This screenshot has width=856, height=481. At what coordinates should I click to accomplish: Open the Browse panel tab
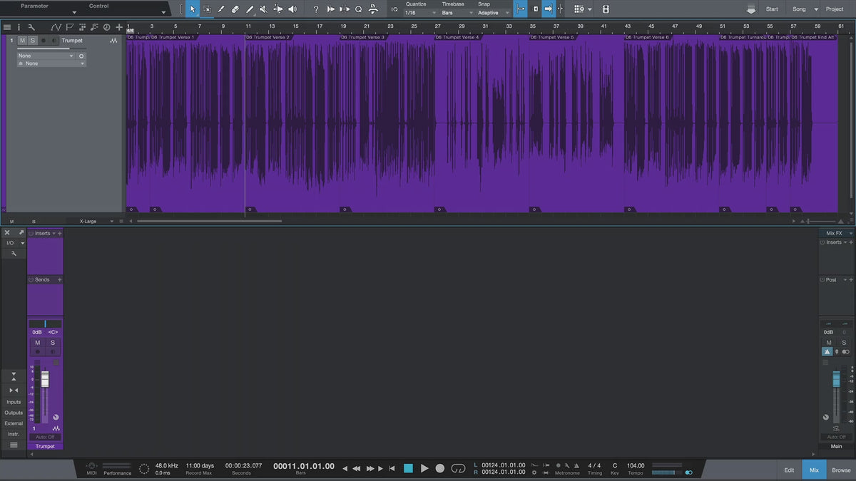click(841, 470)
